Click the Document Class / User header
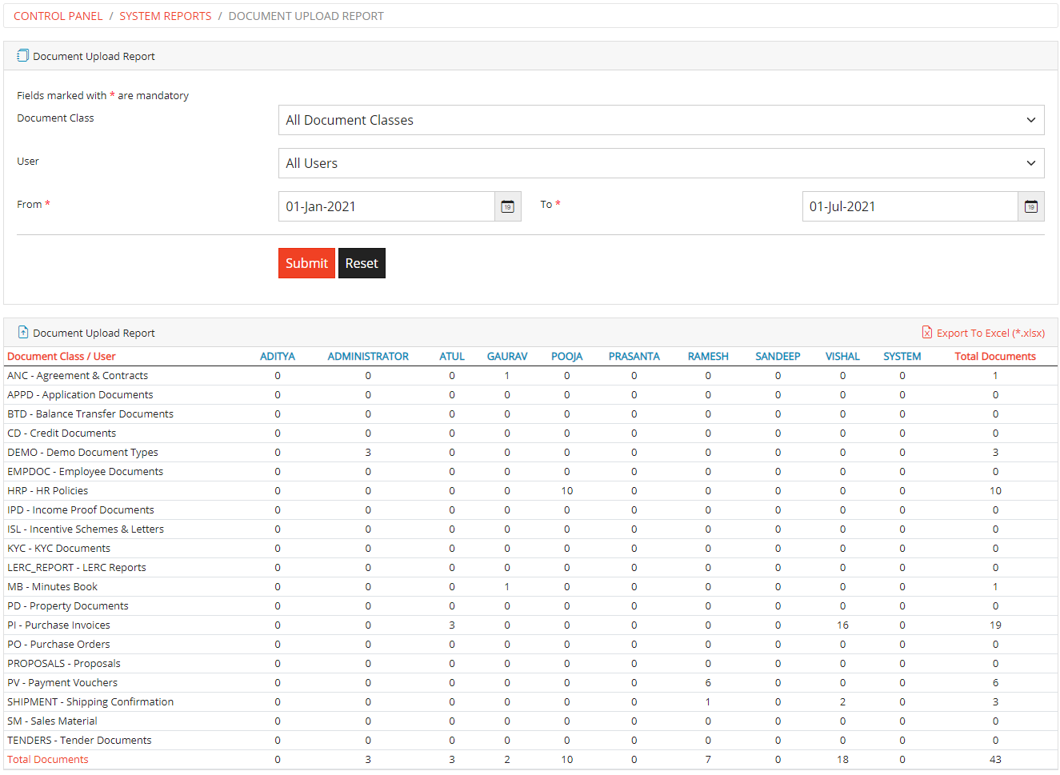Image resolution: width=1060 pixels, height=775 pixels. pyautogui.click(x=62, y=357)
